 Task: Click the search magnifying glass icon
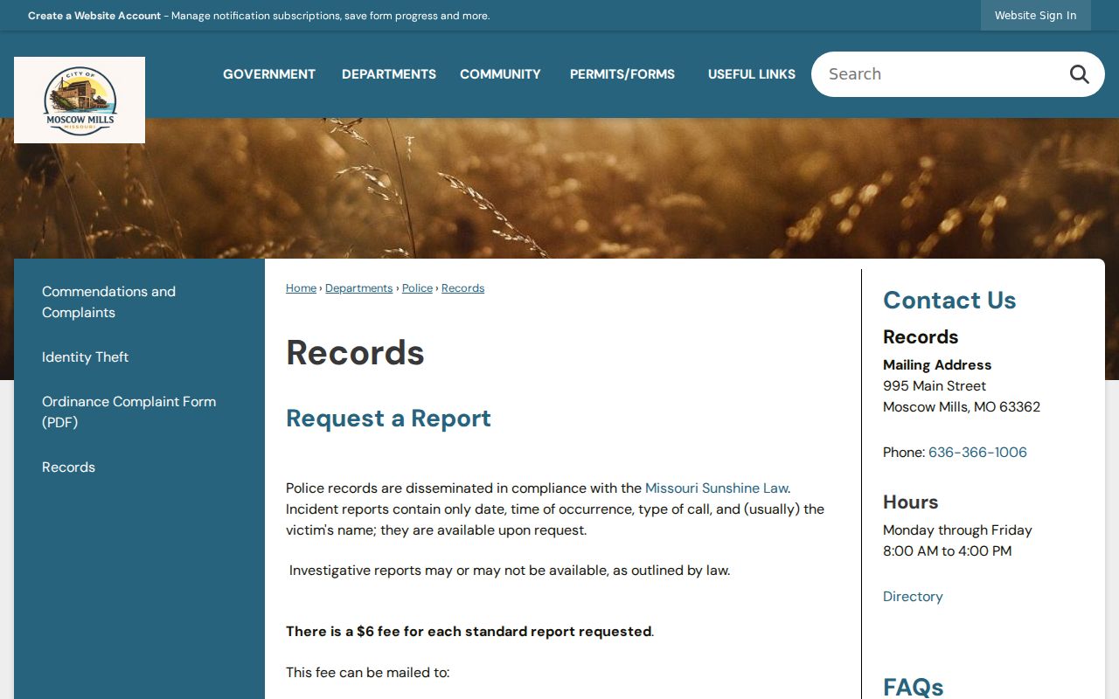1079,74
